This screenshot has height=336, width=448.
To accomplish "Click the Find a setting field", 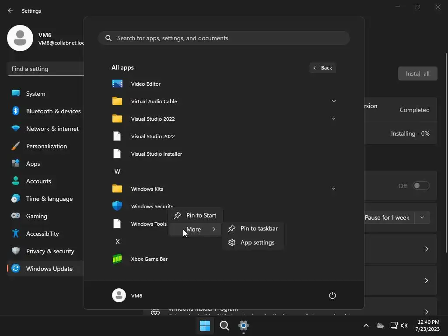I will [x=45, y=69].
